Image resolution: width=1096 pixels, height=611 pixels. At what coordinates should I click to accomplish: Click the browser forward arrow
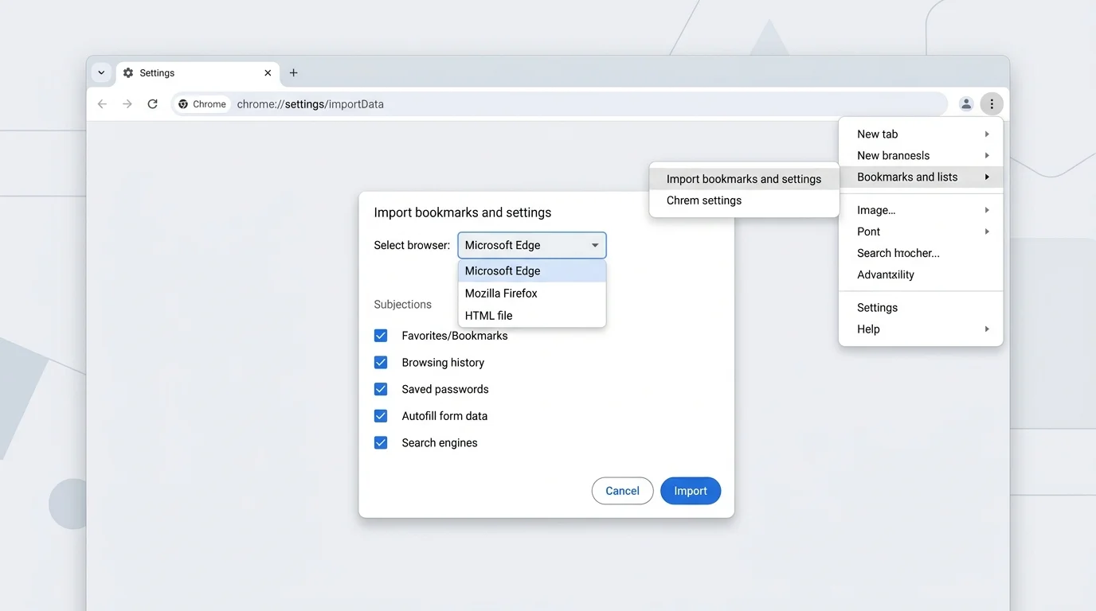click(x=127, y=104)
